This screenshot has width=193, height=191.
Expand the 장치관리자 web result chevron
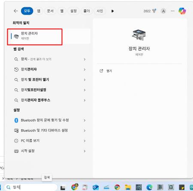[84, 70]
